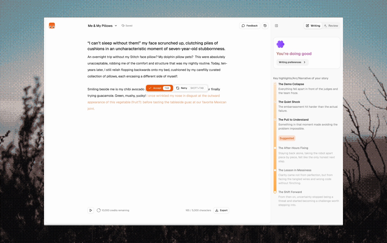The height and width of the screenshot is (243, 387).
Task: Select 'The After-Hours Fixing' suggested title
Action: [x=293, y=148]
